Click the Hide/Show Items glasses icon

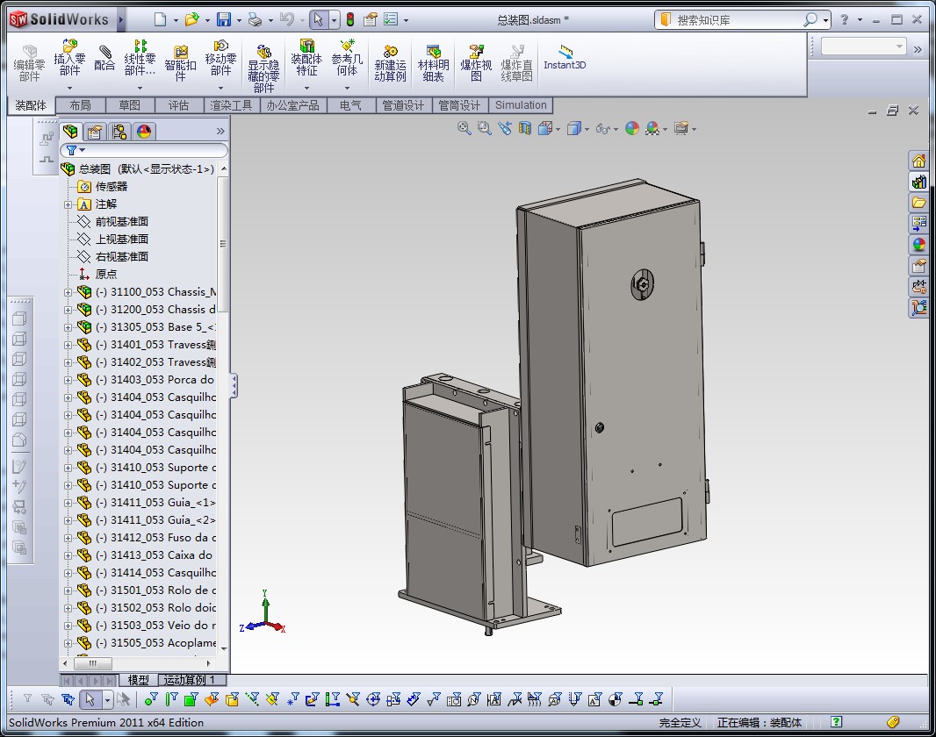click(603, 129)
